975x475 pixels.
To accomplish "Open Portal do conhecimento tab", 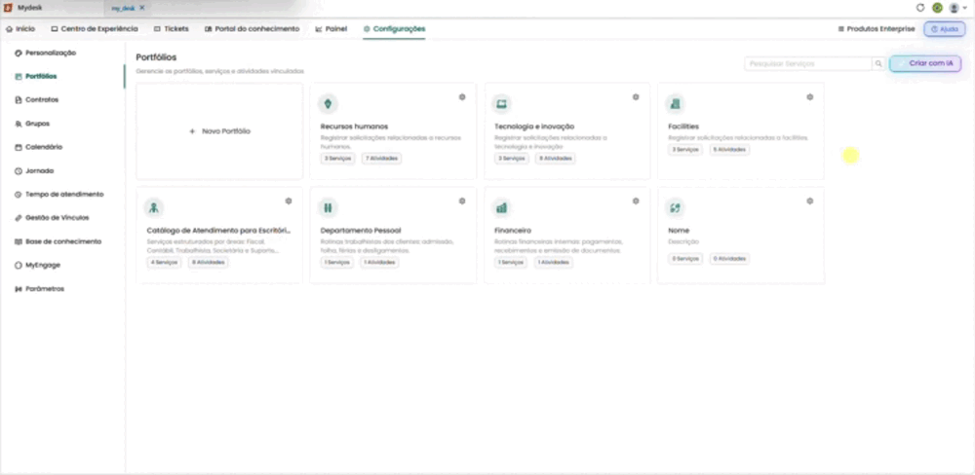I will tap(252, 28).
